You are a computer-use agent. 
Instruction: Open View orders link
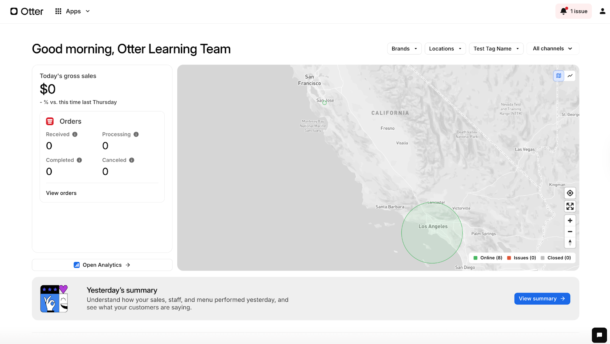point(61,193)
